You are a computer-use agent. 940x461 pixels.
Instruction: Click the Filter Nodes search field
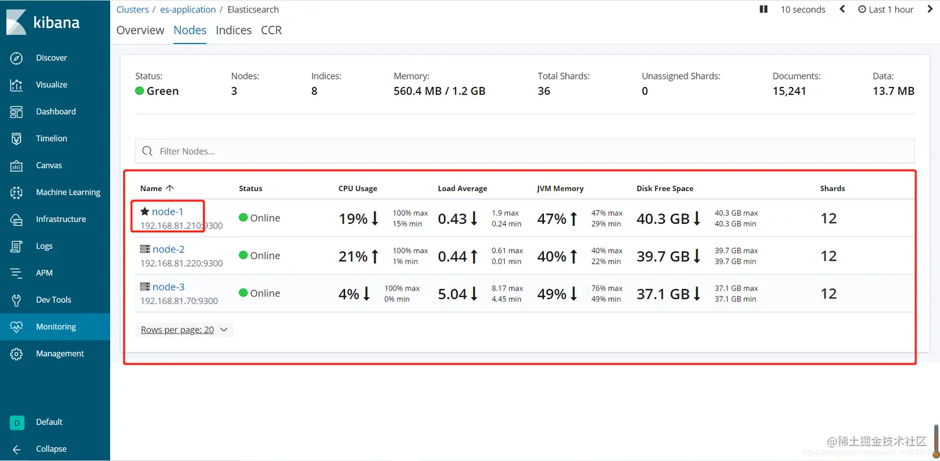525,151
